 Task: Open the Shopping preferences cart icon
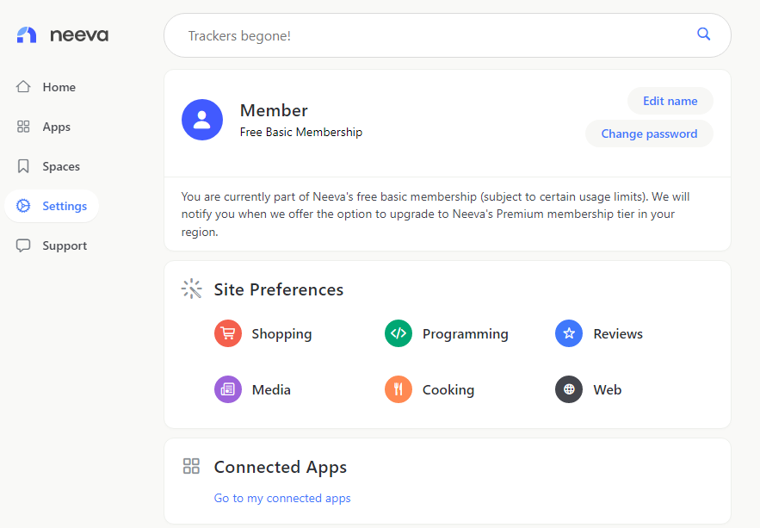point(228,333)
